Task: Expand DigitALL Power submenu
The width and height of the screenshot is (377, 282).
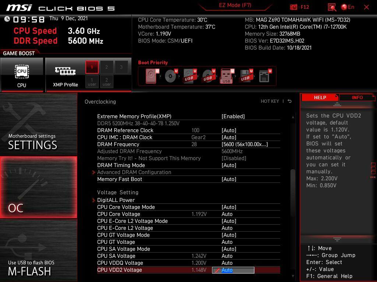Action: click(x=116, y=200)
